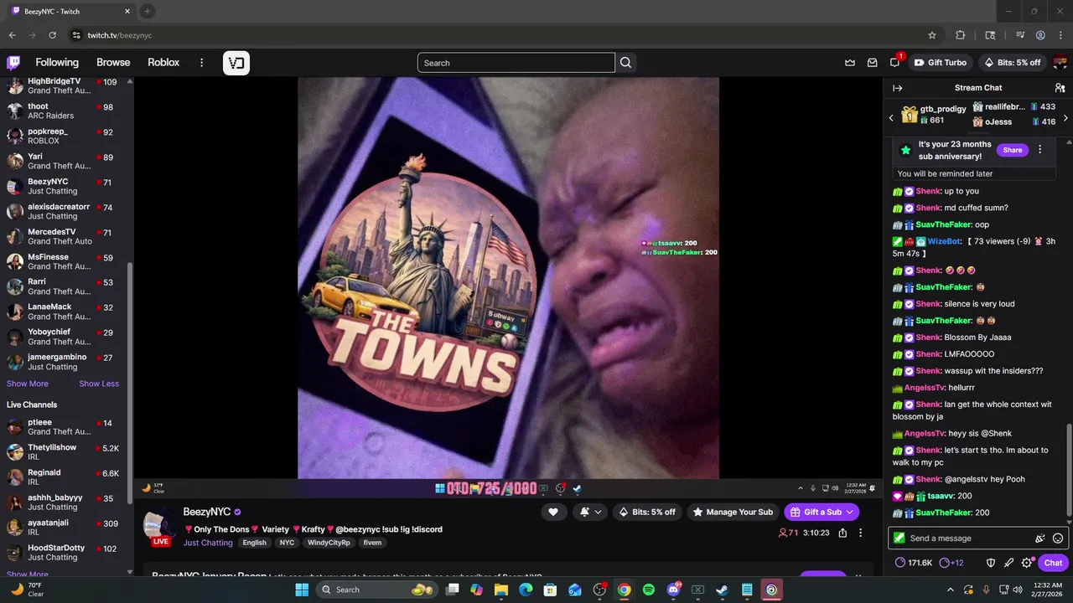Click Show More followed channels
Image resolution: width=1073 pixels, height=603 pixels.
click(28, 384)
